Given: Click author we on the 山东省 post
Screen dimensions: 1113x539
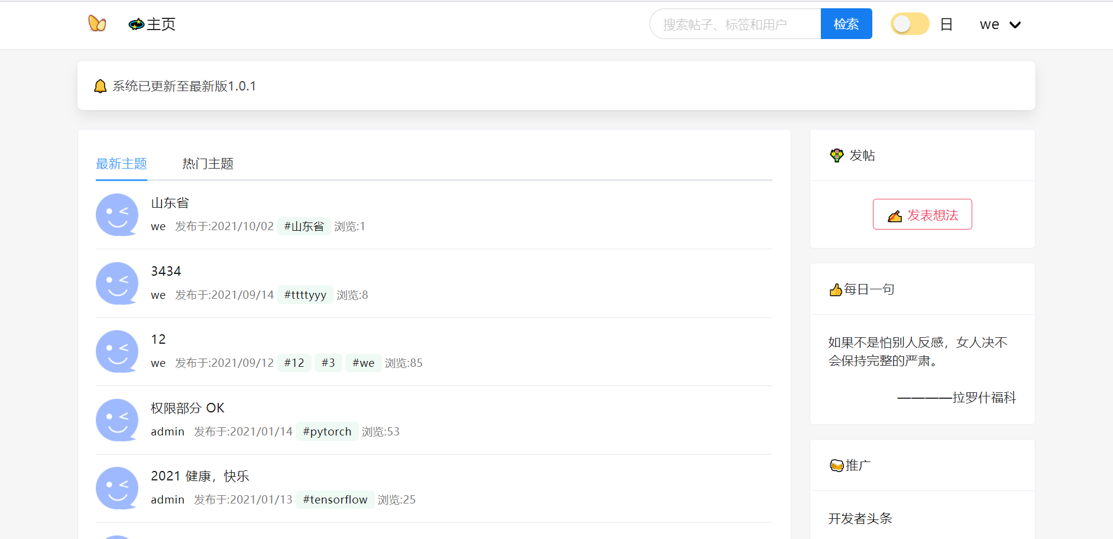Looking at the screenshot, I should click(158, 227).
